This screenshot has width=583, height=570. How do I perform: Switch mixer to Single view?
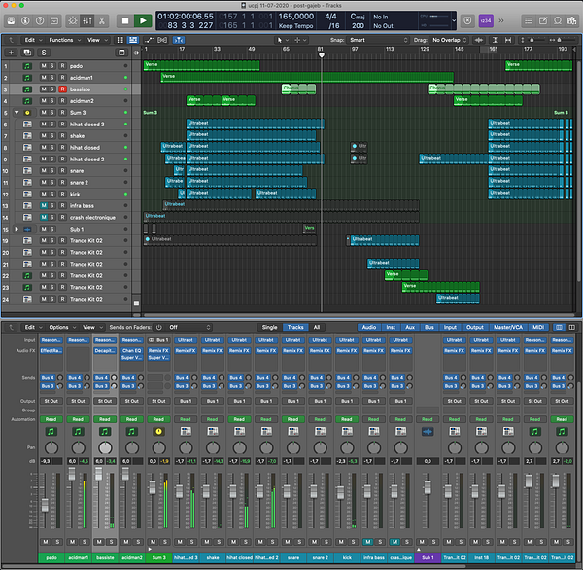[269, 327]
